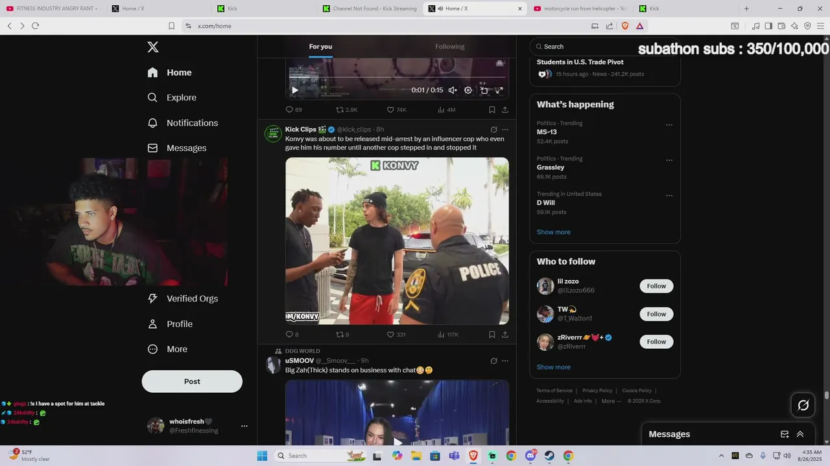Viewport: 830px width, 466px height.
Task: Click the X Search input field
Action: 604,47
